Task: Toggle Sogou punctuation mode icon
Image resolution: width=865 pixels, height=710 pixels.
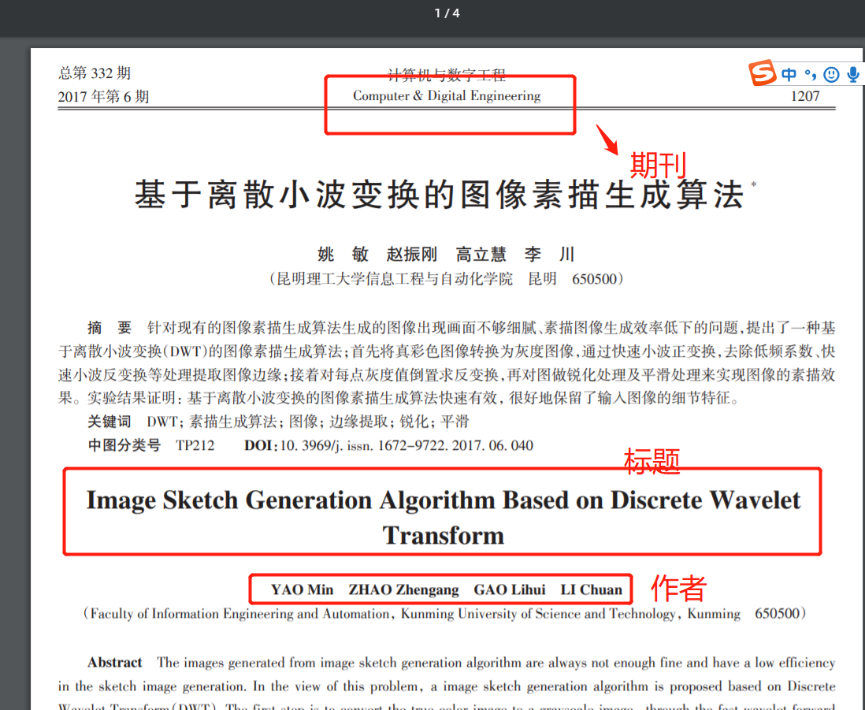Action: pos(811,74)
